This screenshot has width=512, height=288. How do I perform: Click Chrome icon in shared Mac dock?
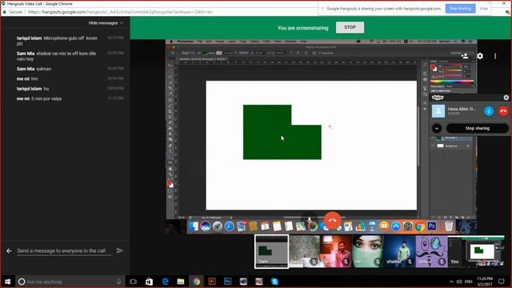click(x=419, y=226)
